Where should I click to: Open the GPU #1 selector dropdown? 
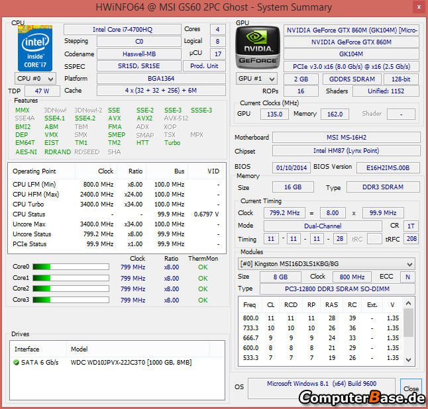[x=256, y=79]
